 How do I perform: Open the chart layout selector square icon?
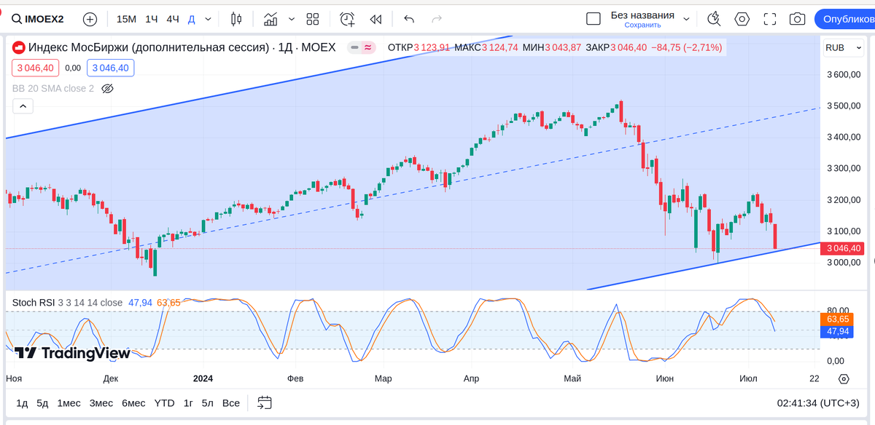594,19
